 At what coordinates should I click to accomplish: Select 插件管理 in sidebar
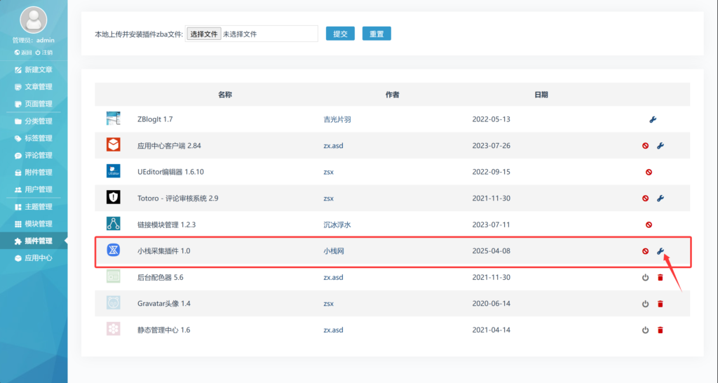click(34, 241)
